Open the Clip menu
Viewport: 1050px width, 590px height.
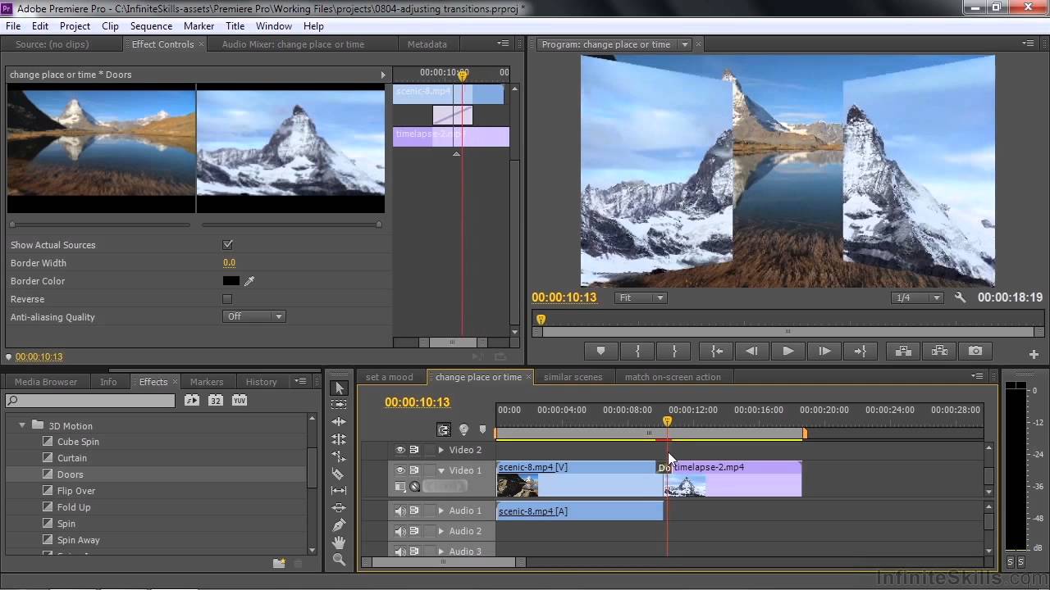[110, 26]
